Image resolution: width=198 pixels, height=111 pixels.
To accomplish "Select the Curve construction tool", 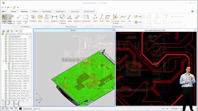I will 123,18.
